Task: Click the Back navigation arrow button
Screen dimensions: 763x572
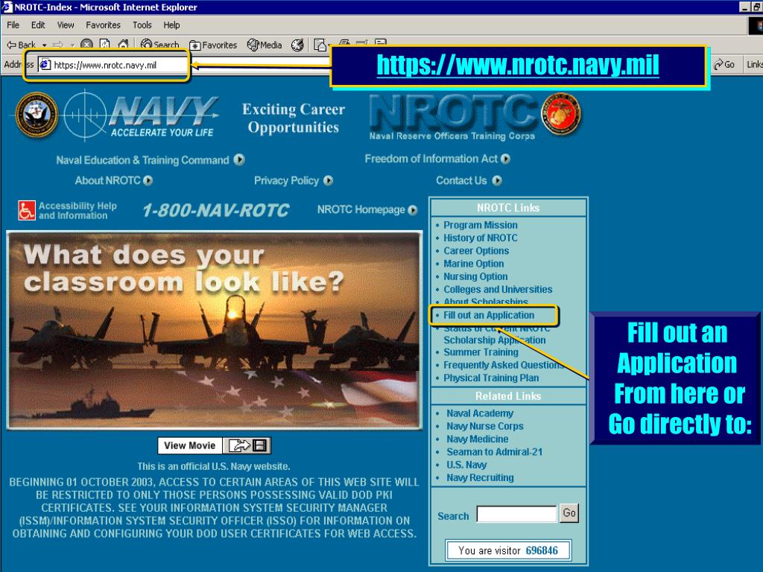Action: tap(21, 45)
